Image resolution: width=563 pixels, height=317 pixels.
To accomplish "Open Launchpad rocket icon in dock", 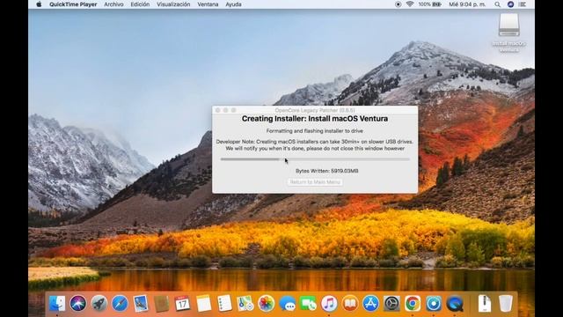I will pyautogui.click(x=99, y=304).
